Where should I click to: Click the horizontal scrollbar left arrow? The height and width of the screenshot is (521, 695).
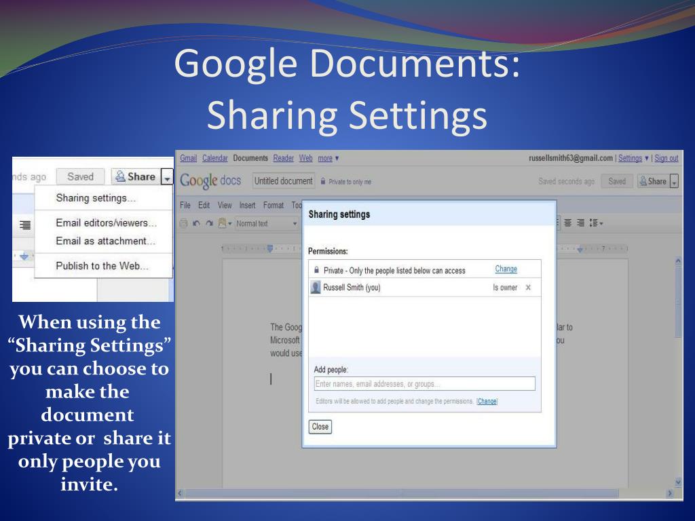pos(180,493)
